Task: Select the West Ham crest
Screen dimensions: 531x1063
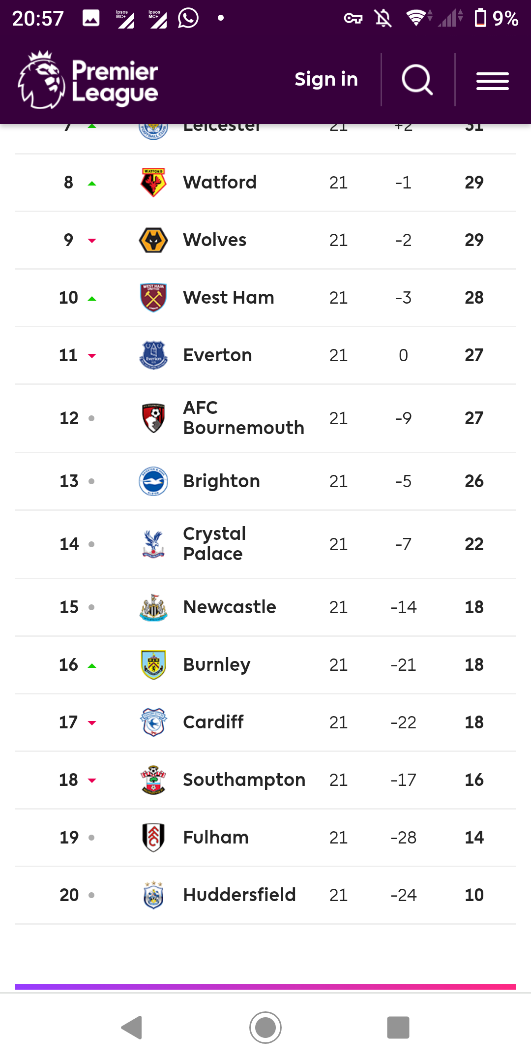Action: point(153,298)
